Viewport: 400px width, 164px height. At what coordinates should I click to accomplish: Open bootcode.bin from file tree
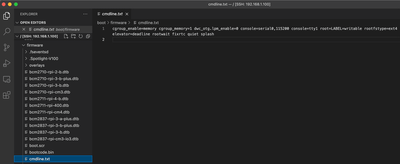(x=41, y=152)
